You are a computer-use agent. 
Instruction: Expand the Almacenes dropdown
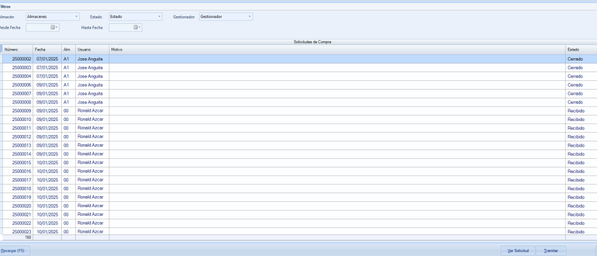(x=76, y=17)
